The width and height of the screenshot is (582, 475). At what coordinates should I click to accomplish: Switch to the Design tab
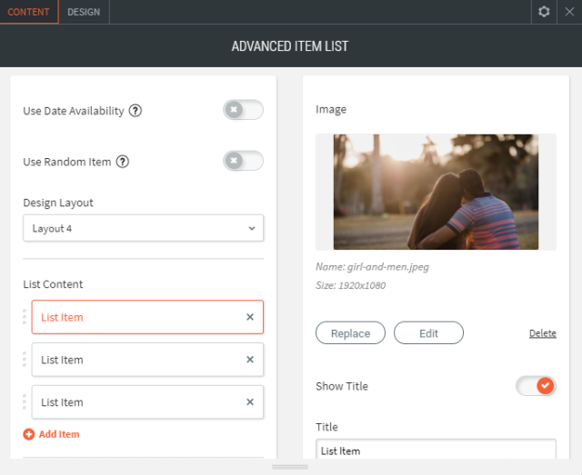[84, 12]
